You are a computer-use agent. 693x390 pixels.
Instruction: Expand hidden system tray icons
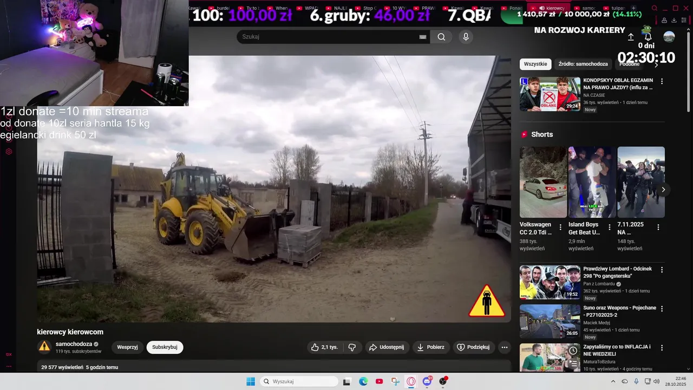point(613,381)
